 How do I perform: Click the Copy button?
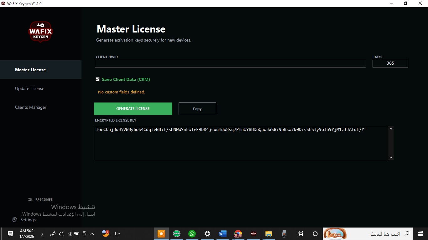pyautogui.click(x=197, y=109)
